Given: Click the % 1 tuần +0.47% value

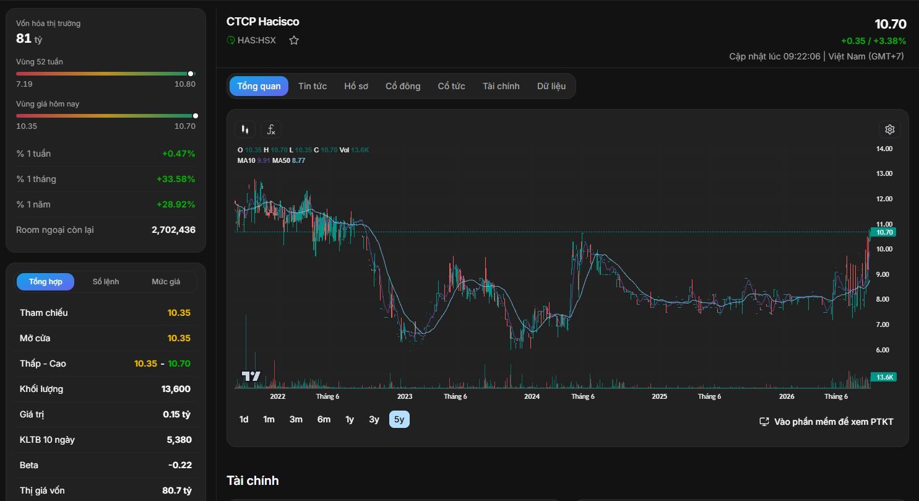Looking at the screenshot, I should coord(178,154).
